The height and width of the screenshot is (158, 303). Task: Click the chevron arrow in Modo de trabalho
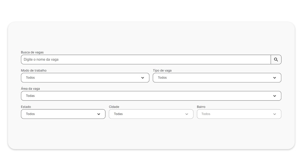click(143, 78)
